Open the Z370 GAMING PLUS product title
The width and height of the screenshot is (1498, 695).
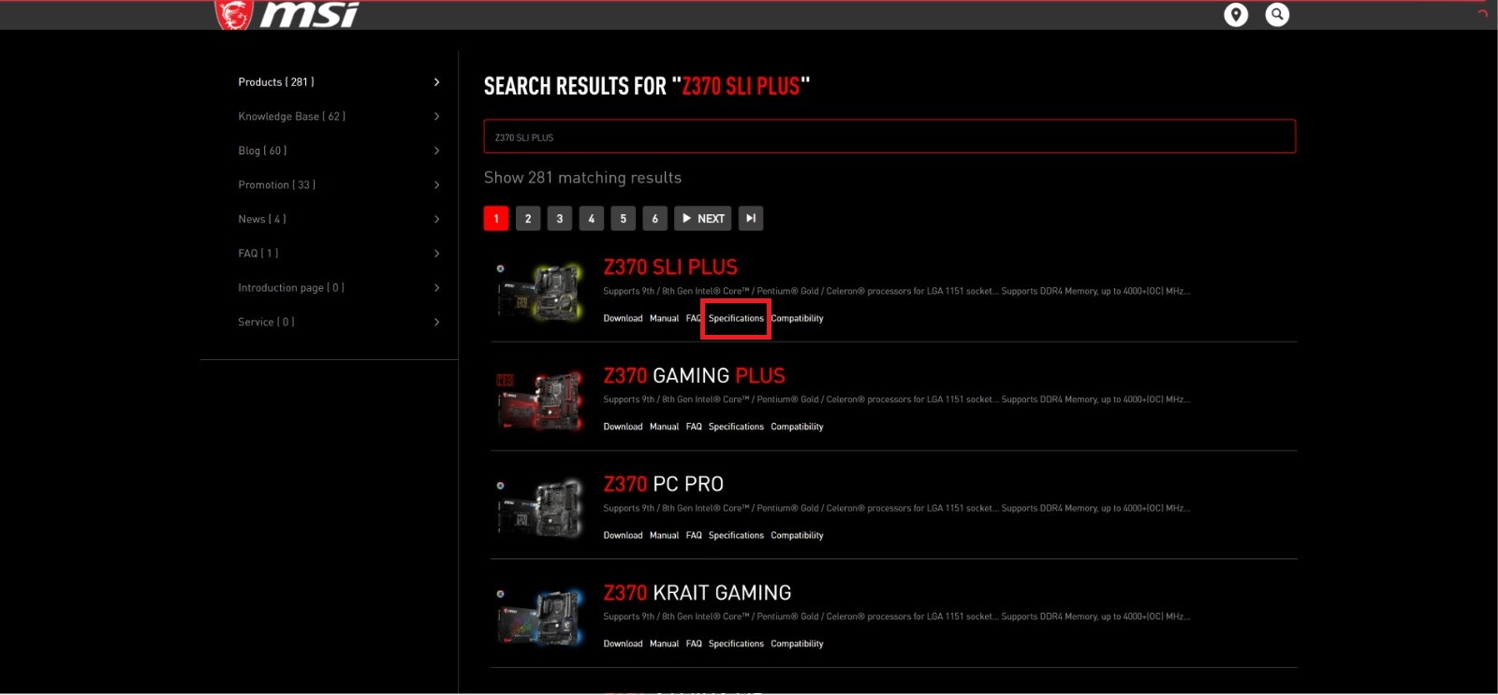coord(694,376)
